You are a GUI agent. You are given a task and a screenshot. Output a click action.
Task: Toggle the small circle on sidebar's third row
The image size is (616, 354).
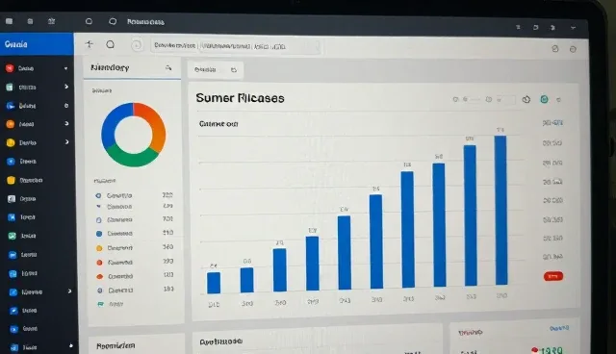[66, 106]
